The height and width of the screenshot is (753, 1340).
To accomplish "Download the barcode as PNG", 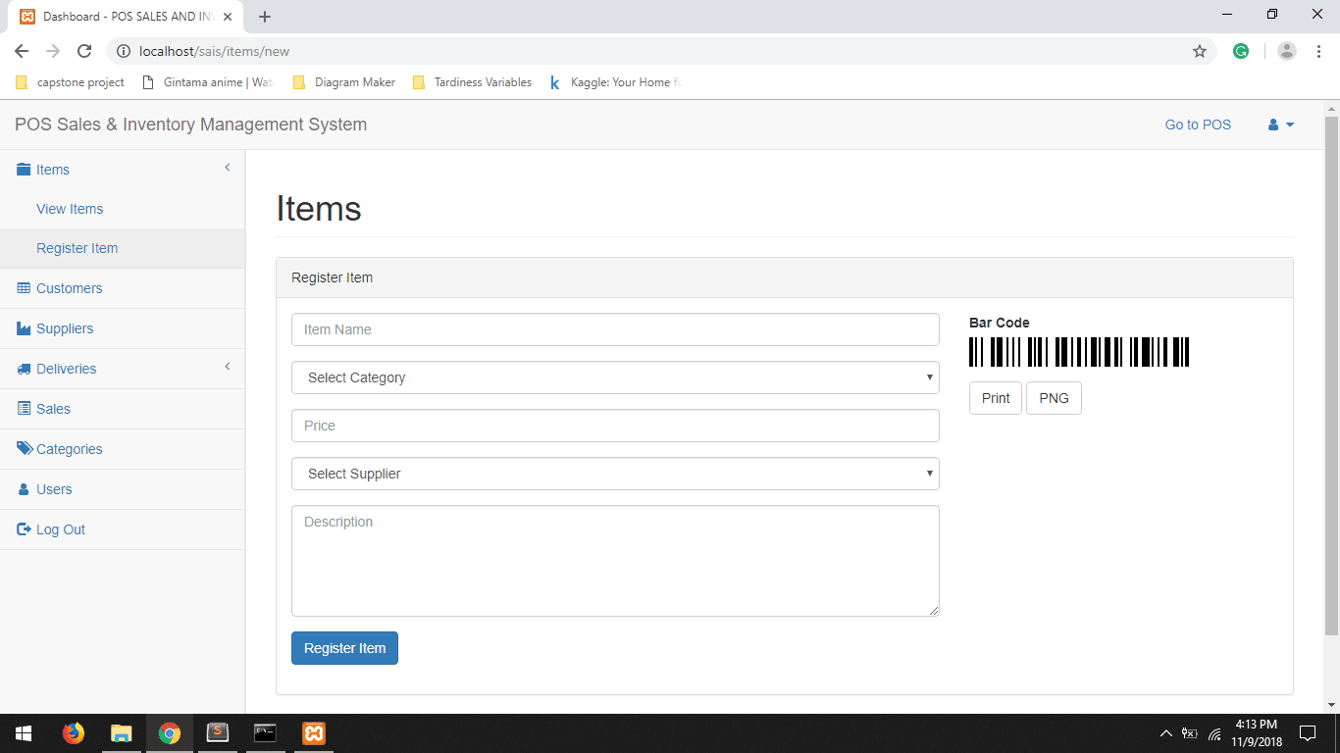I will pos(1054,398).
